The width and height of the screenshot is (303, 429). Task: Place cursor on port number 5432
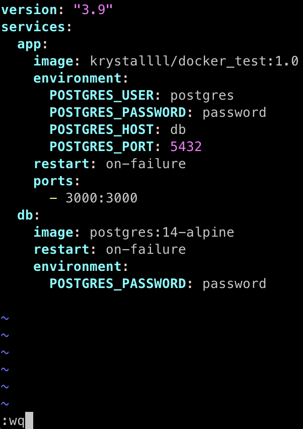[x=186, y=147]
